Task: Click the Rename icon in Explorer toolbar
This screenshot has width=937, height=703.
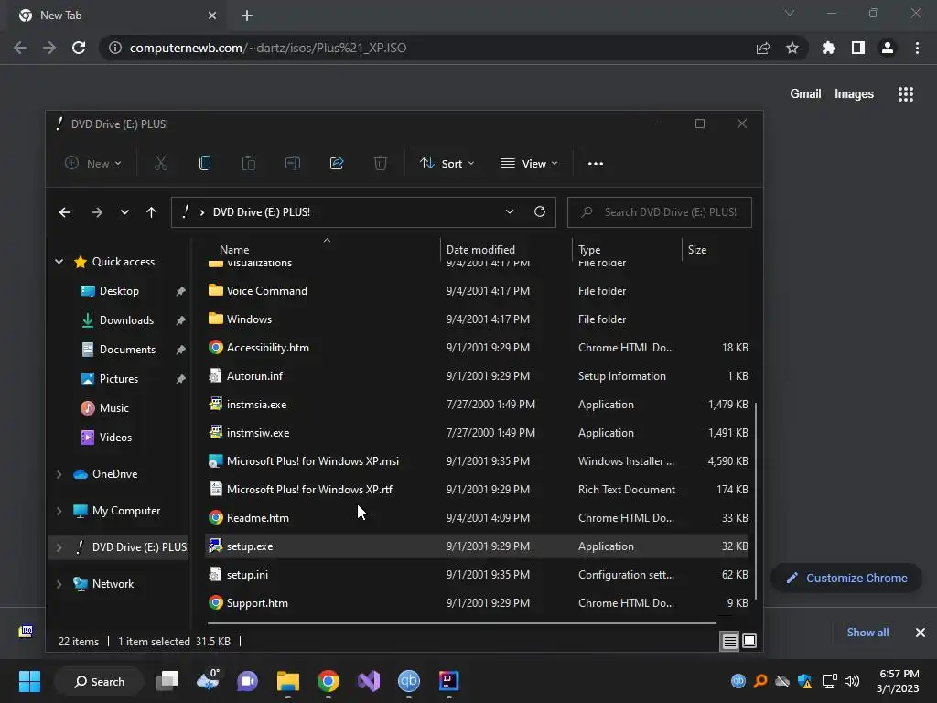Action: [293, 163]
